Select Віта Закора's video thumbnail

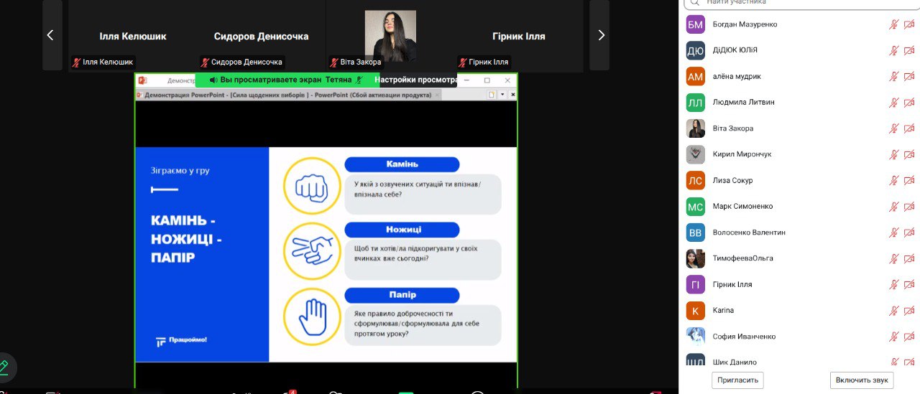pos(390,36)
